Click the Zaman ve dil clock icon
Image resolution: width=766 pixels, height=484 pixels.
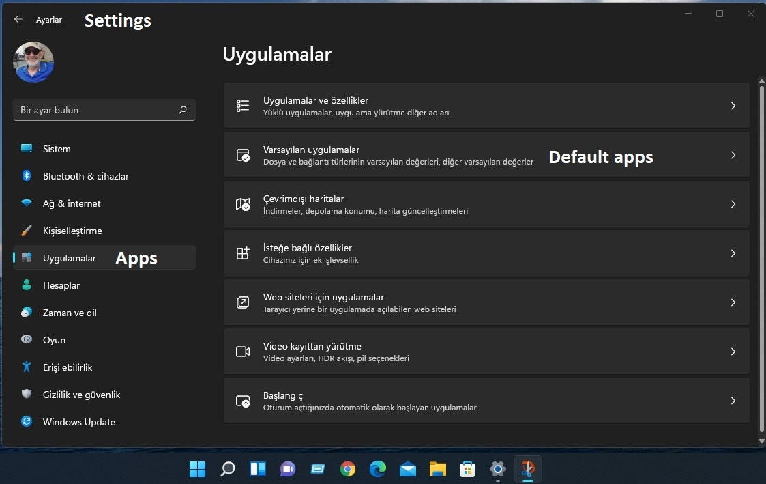click(27, 312)
